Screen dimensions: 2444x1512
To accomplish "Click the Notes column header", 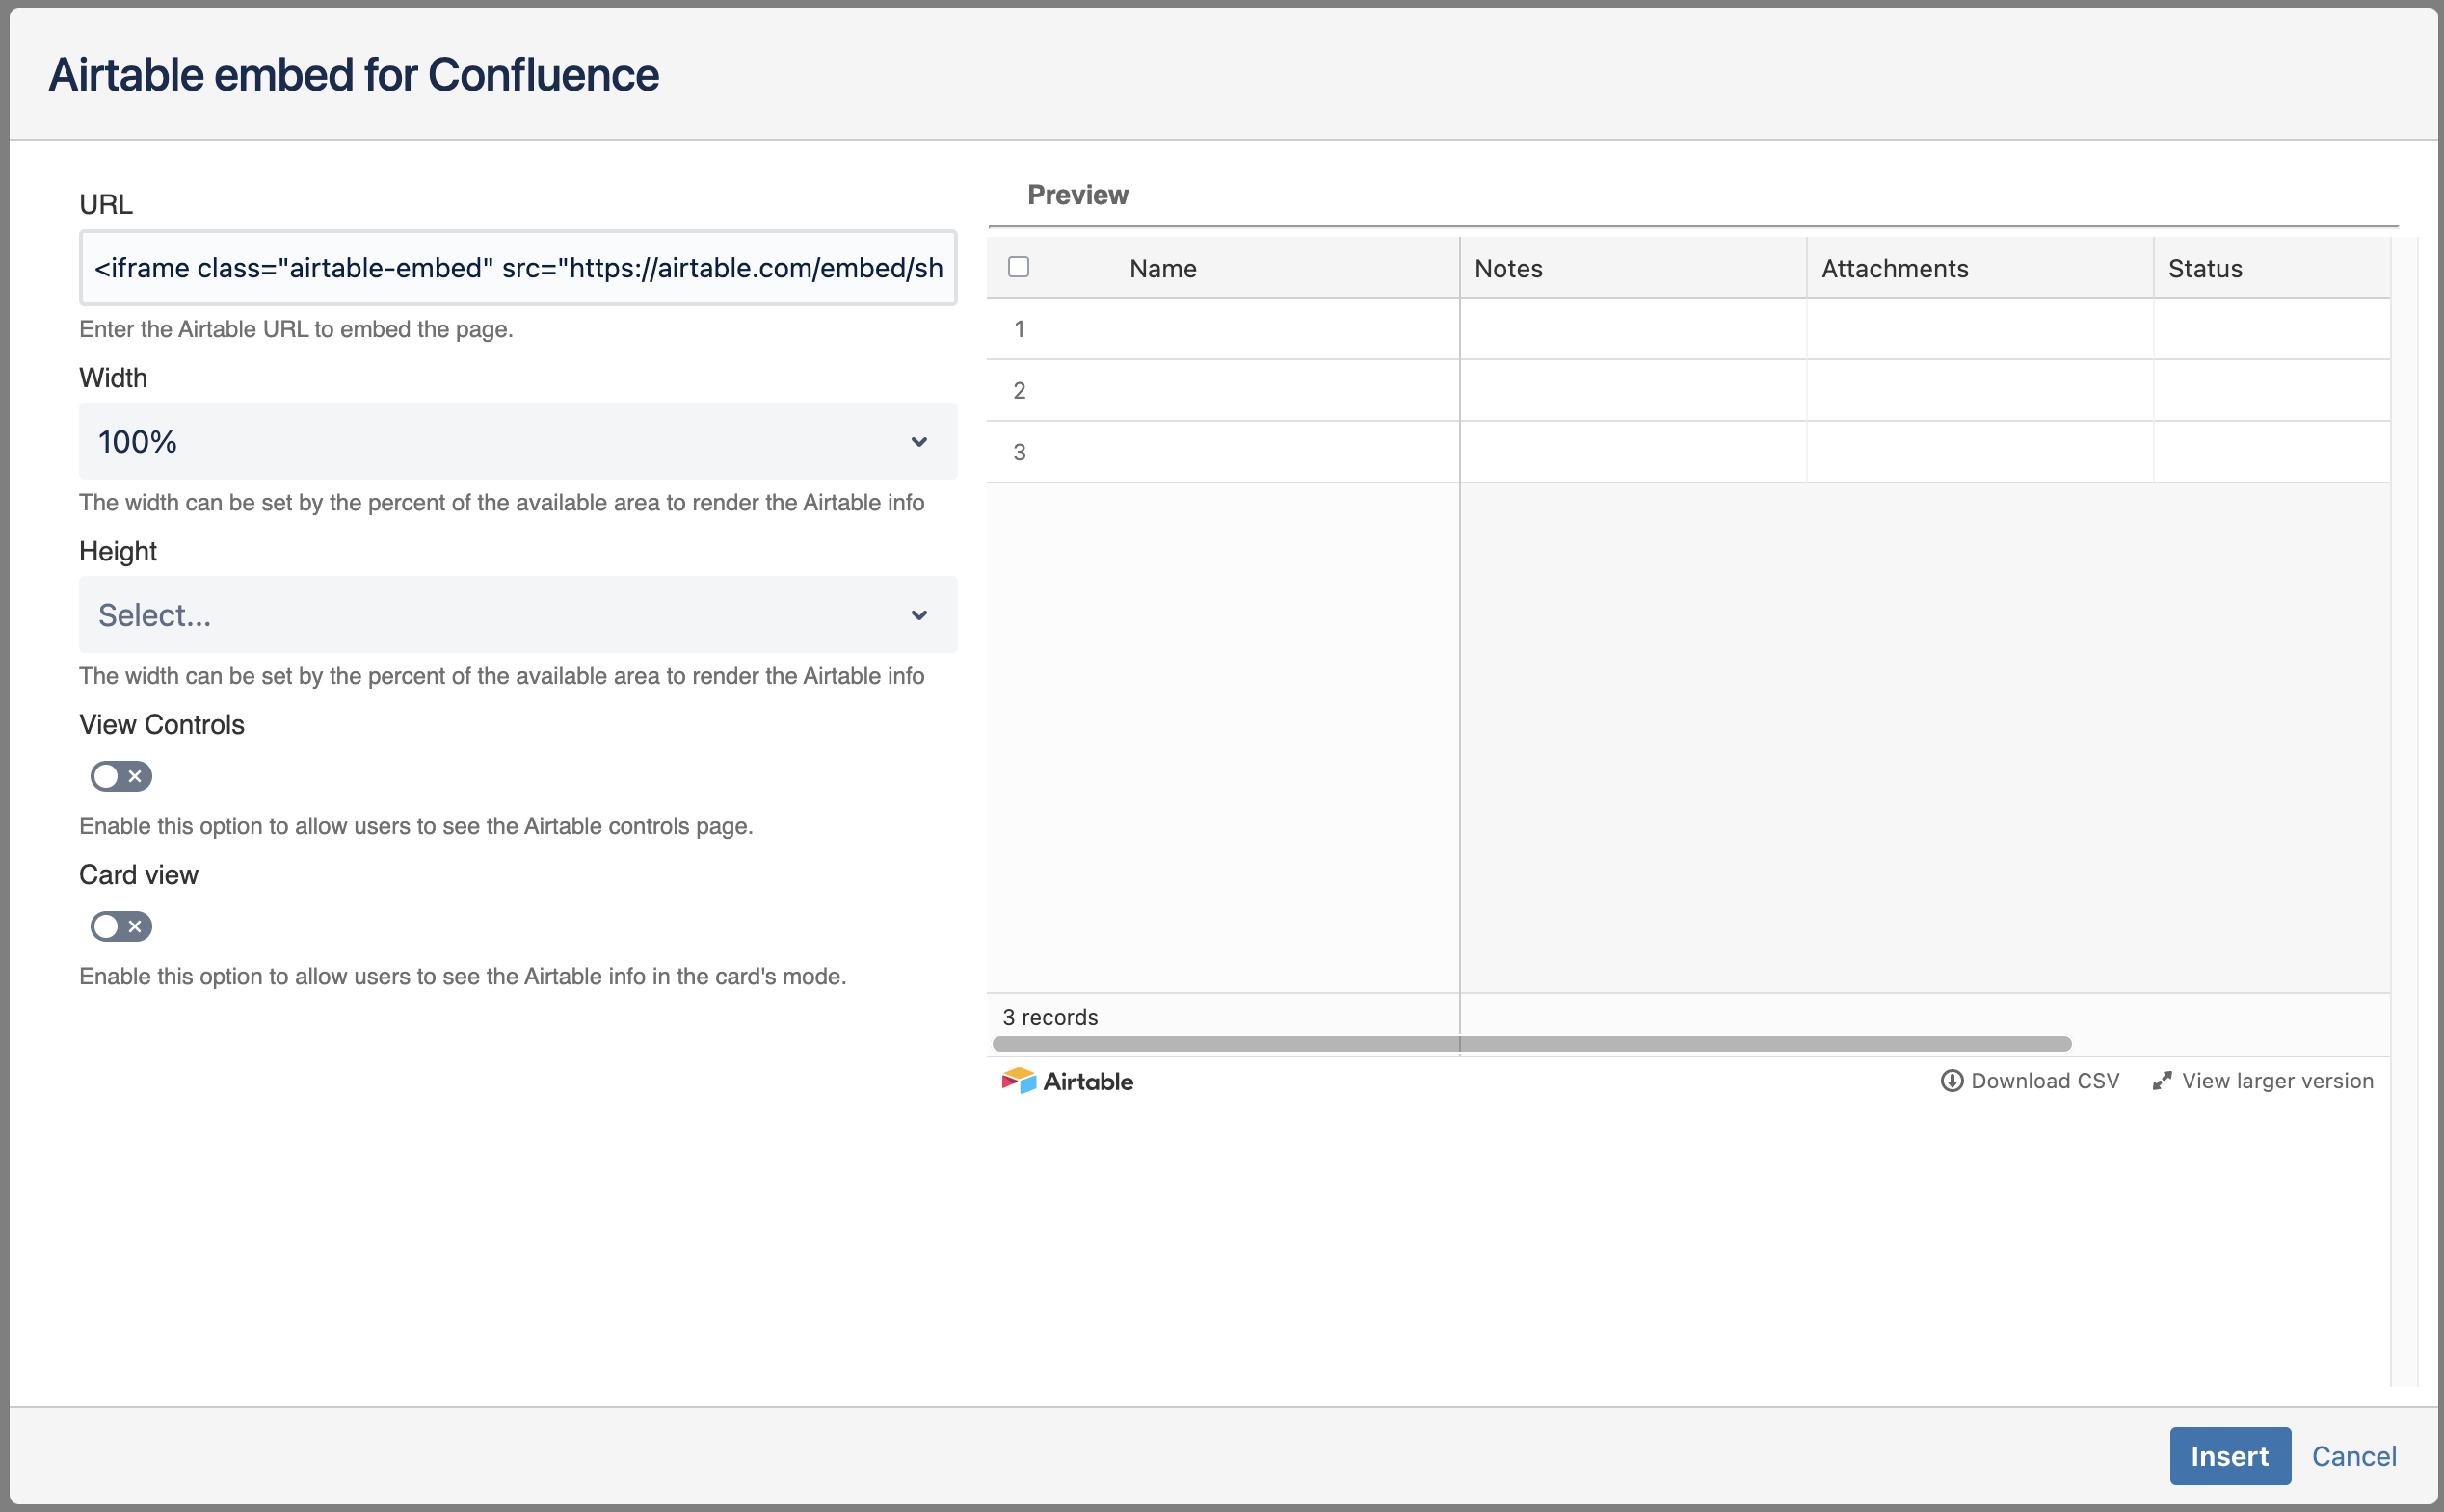I will [1507, 268].
